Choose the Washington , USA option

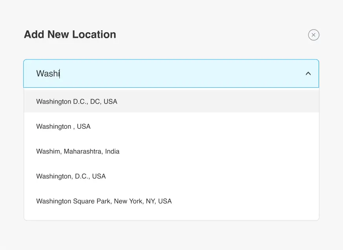pyautogui.click(x=171, y=126)
